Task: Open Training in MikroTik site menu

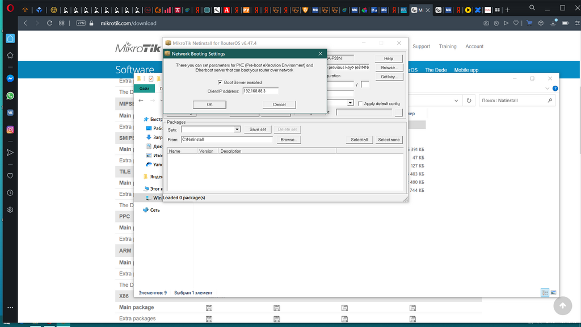Action: pos(448,47)
